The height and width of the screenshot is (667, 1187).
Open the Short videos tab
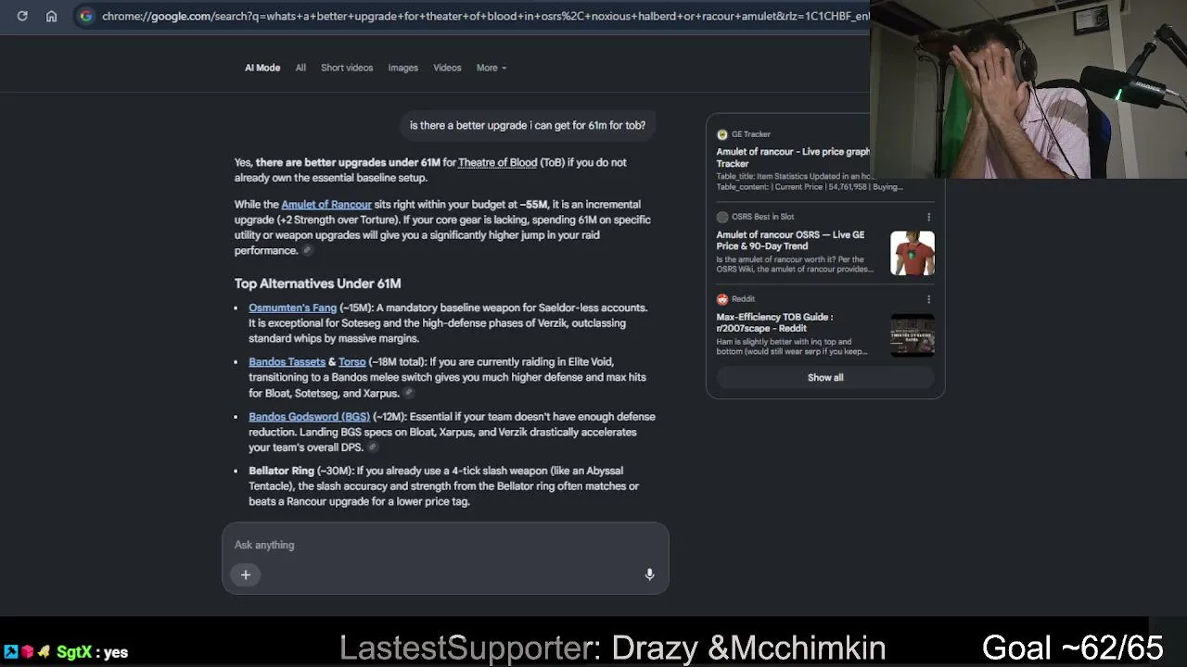[347, 68]
